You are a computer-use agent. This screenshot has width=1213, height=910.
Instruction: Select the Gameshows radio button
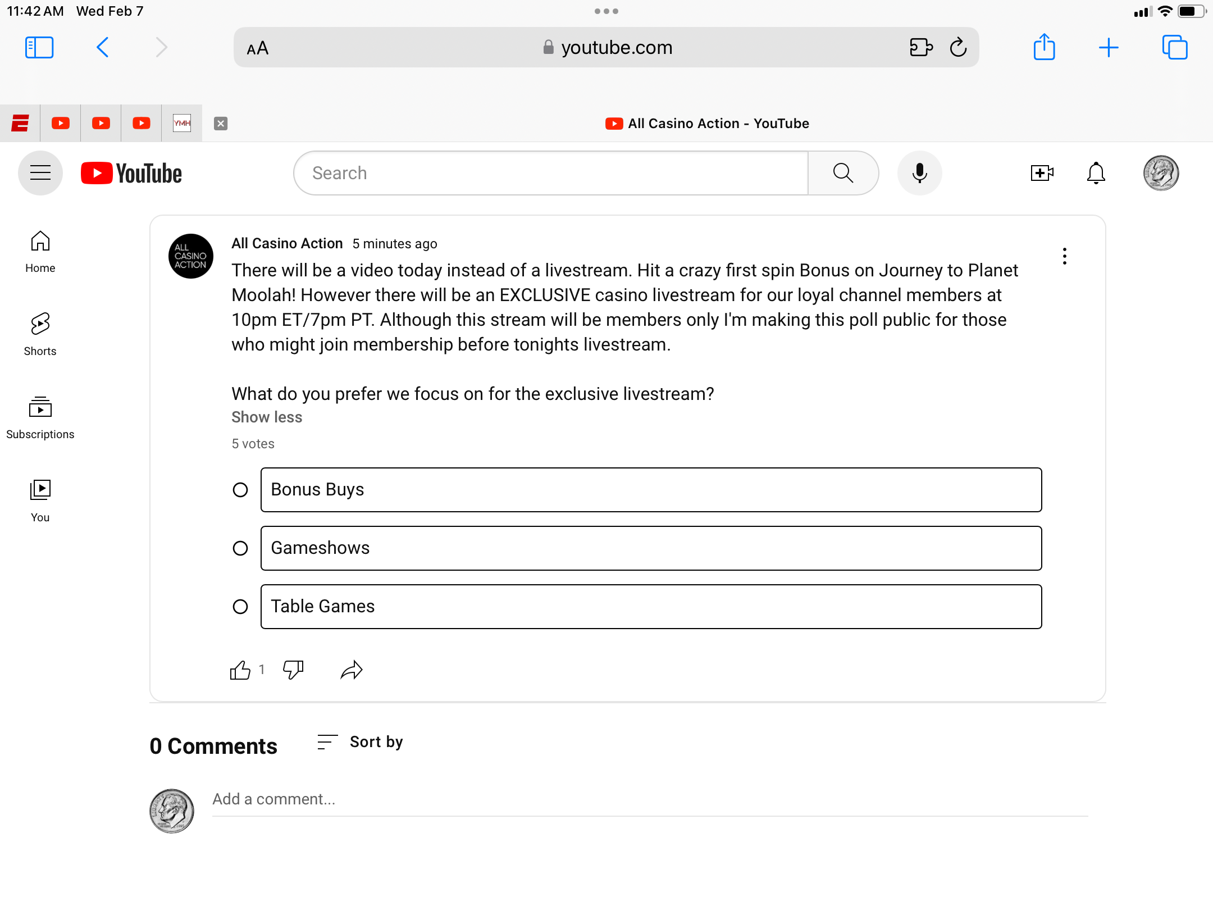click(240, 548)
